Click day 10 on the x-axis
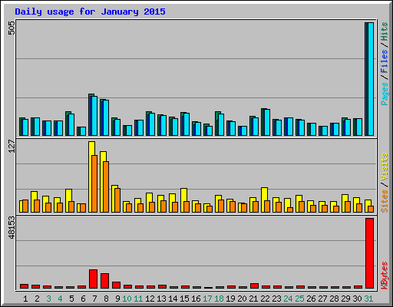This screenshot has width=393, height=307. click(127, 299)
